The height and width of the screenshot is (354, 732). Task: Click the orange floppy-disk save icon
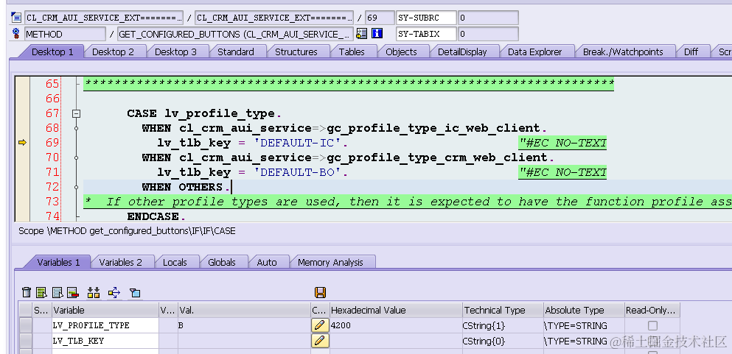pyautogui.click(x=320, y=292)
